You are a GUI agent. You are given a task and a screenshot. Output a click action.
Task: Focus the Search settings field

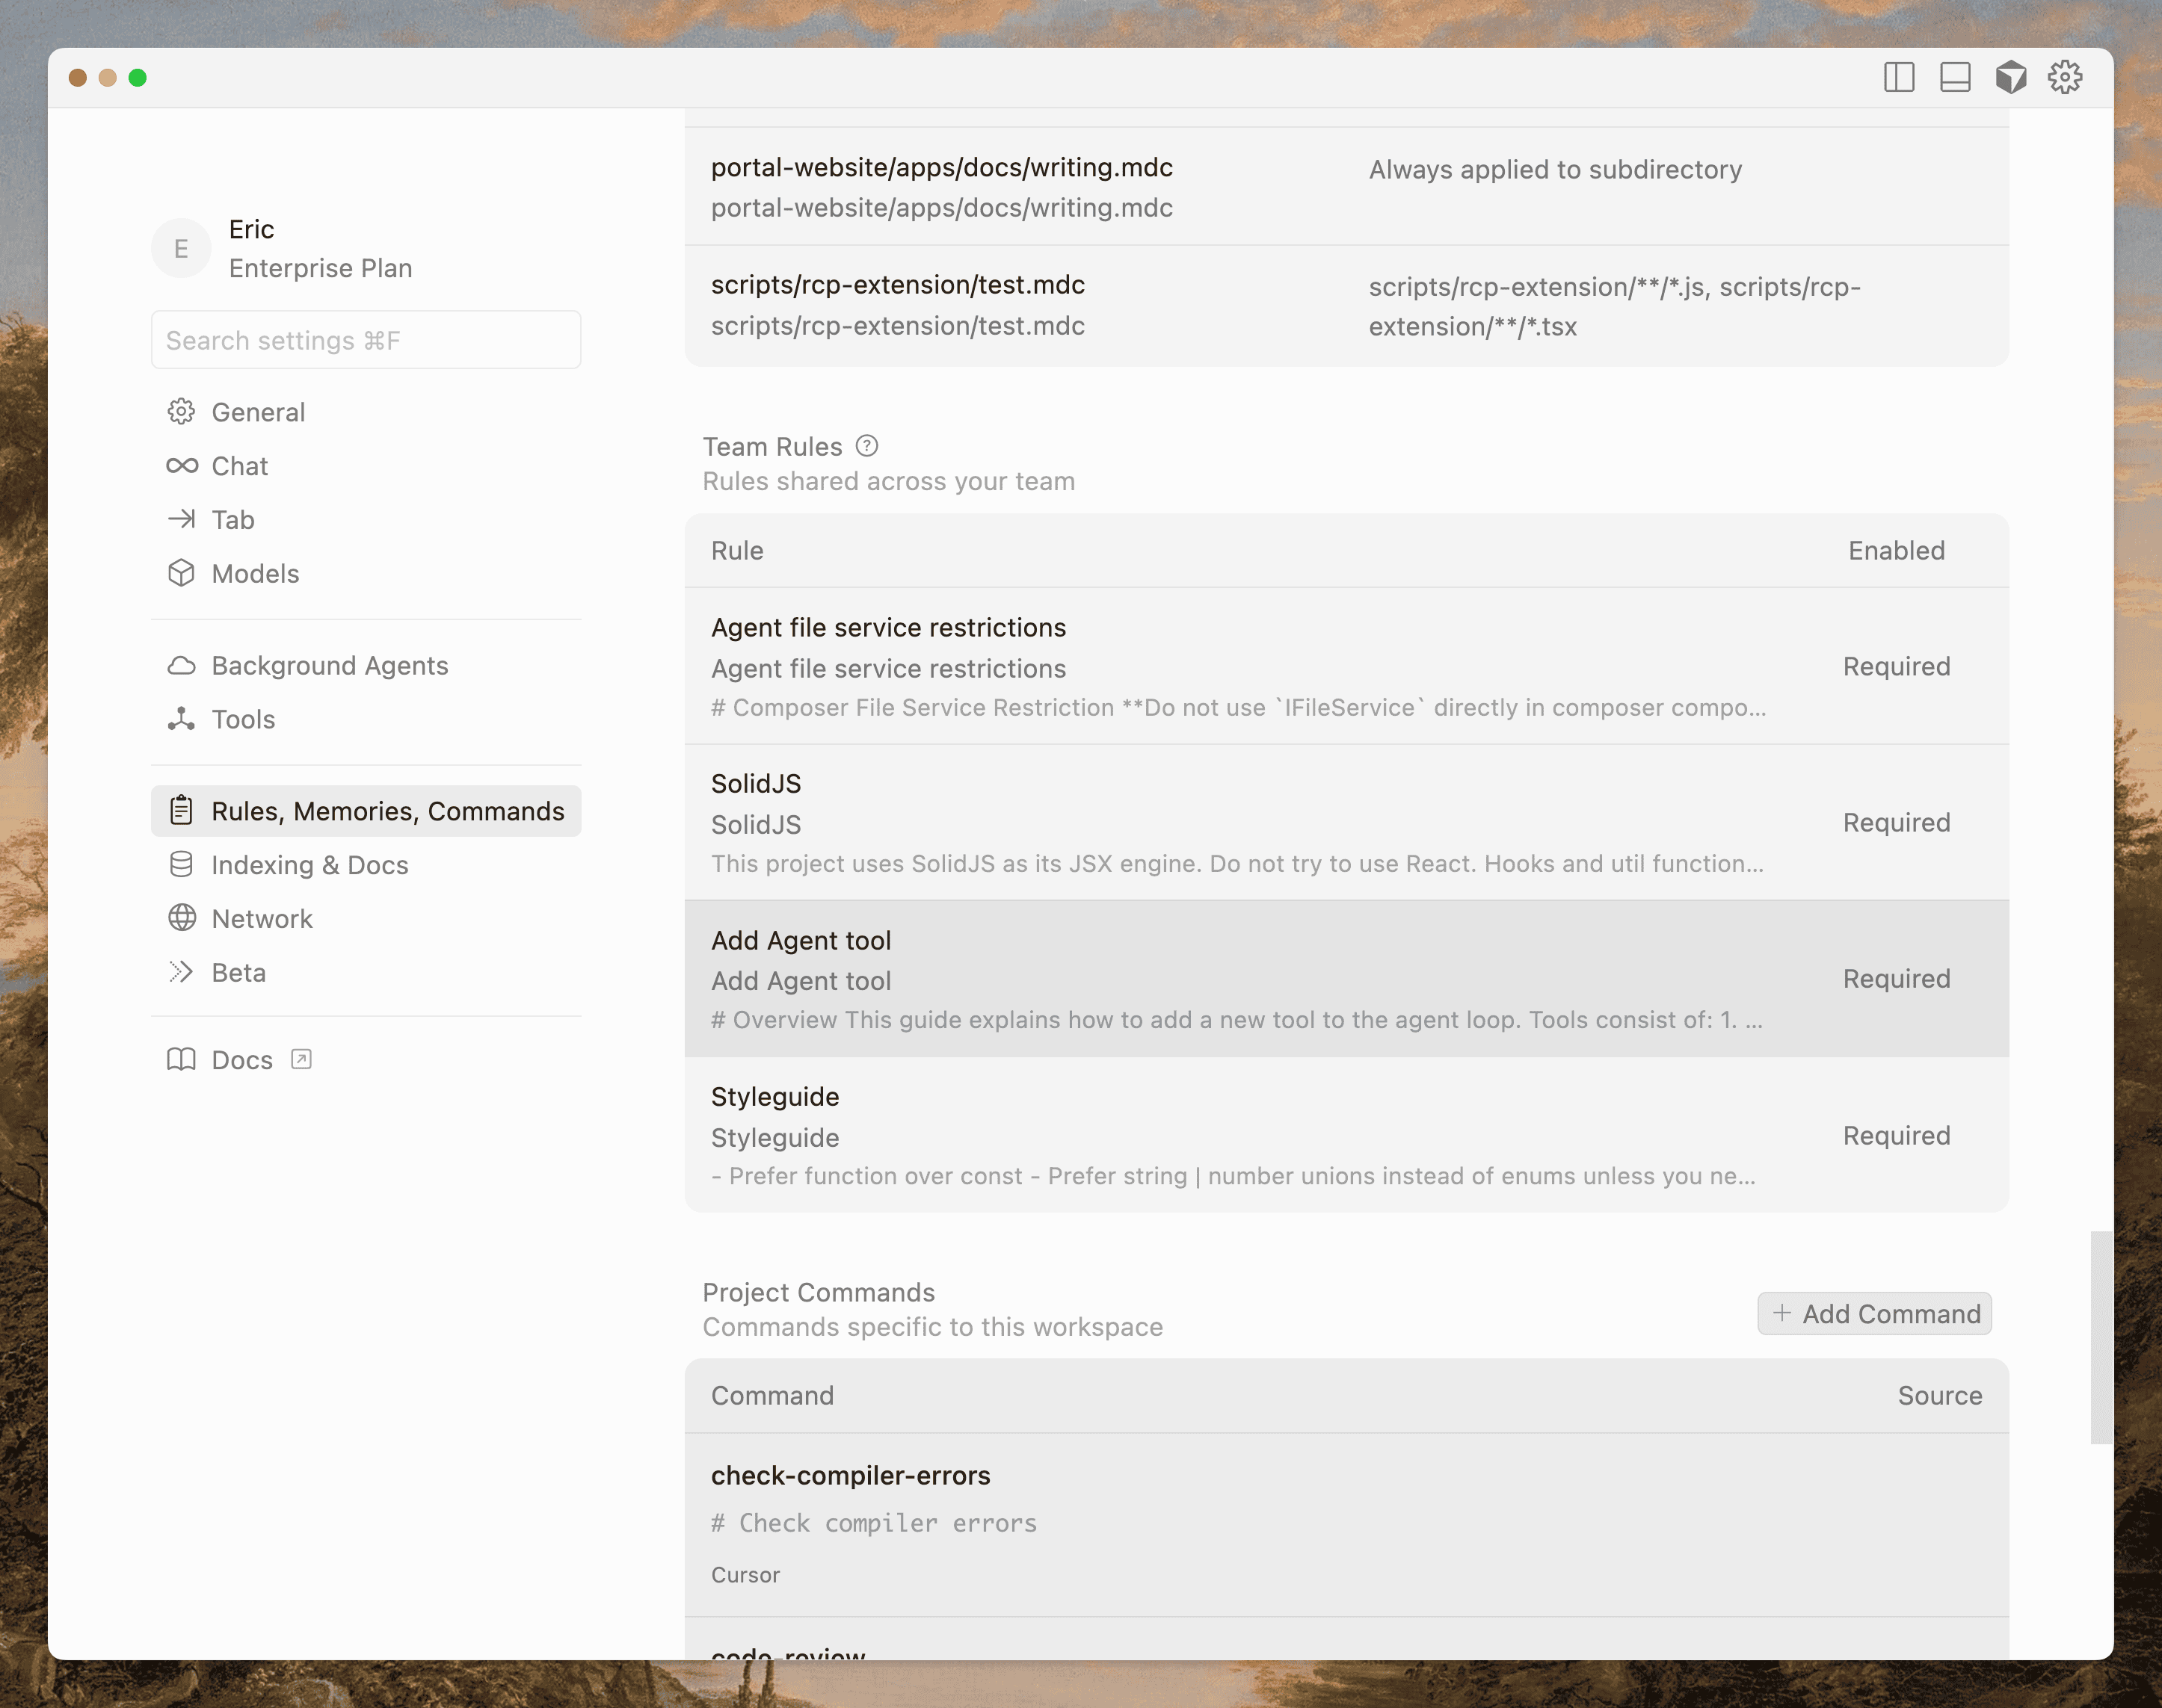coord(365,340)
